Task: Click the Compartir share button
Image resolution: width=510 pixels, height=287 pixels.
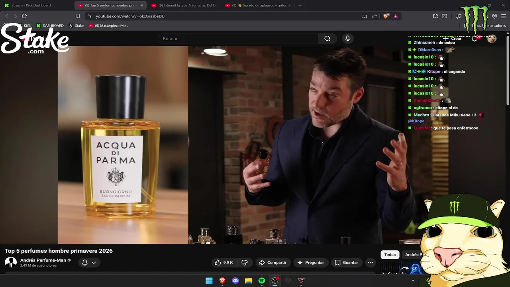Action: click(x=273, y=262)
